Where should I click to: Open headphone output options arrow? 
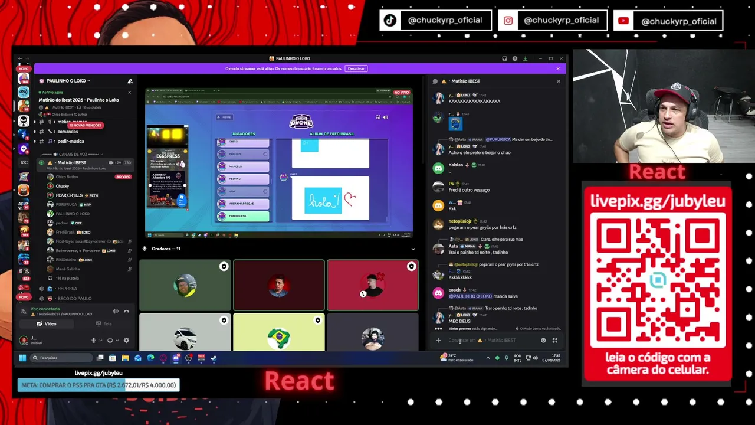117,341
